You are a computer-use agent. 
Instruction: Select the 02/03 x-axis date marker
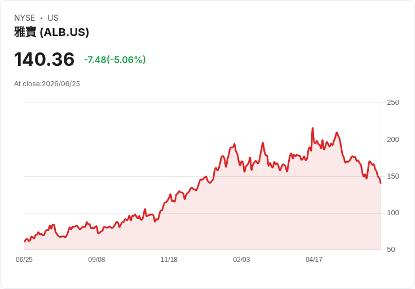pos(241,260)
